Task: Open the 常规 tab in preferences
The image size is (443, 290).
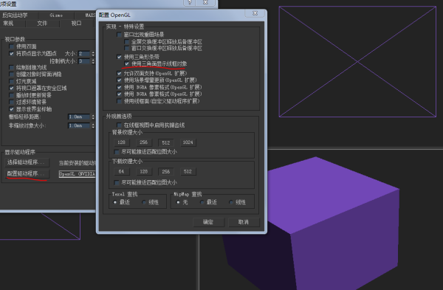Action: (x=8, y=24)
